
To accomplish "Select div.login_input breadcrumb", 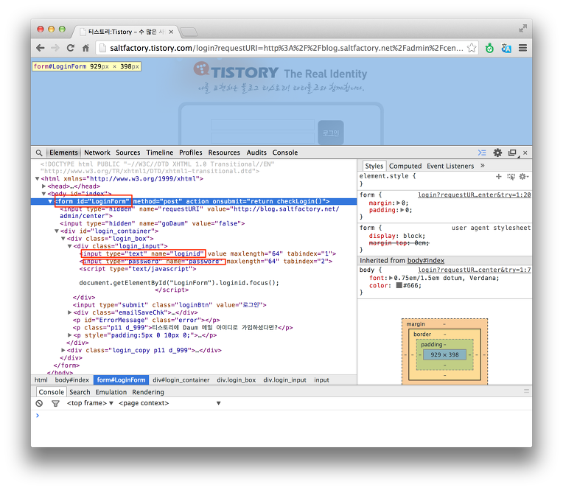I will pyautogui.click(x=284, y=379).
